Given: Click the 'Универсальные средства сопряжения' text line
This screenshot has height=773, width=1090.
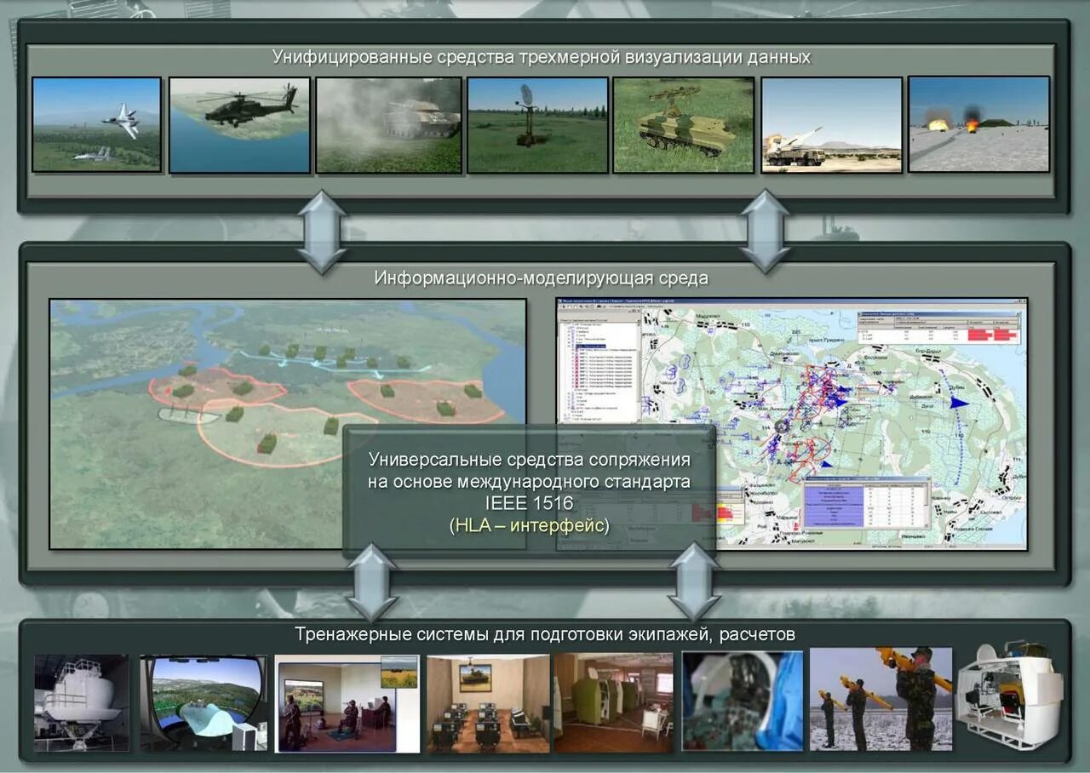Looking at the screenshot, I should (530, 460).
